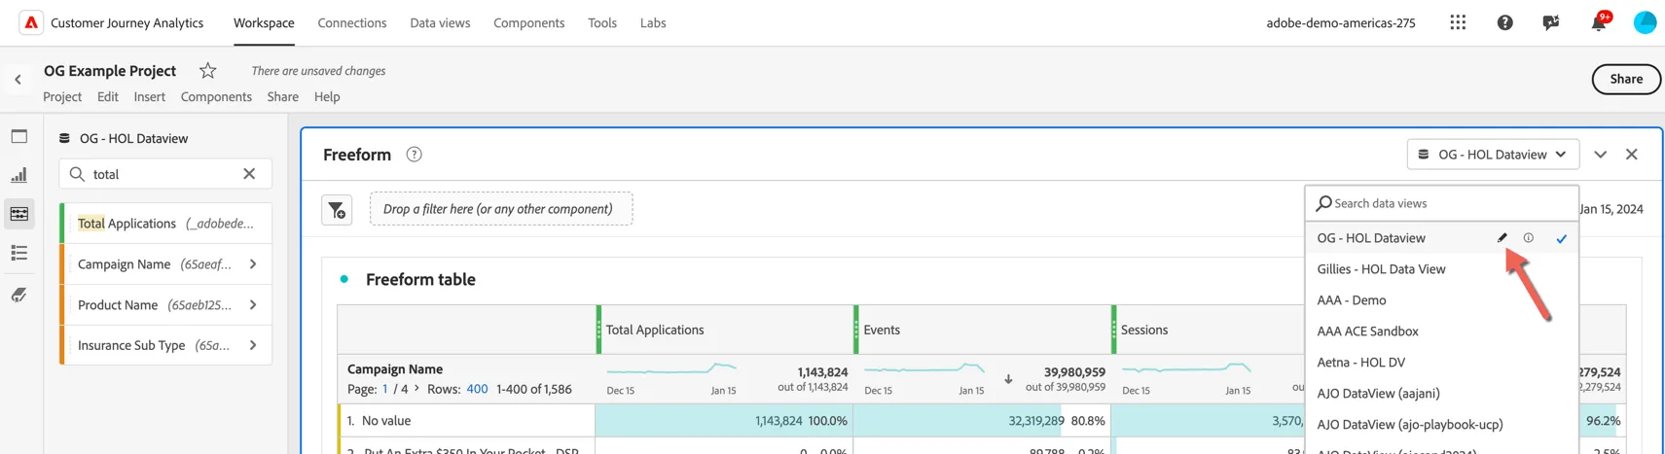The width and height of the screenshot is (1665, 454).
Task: Open the Connections tab
Action: 352,22
